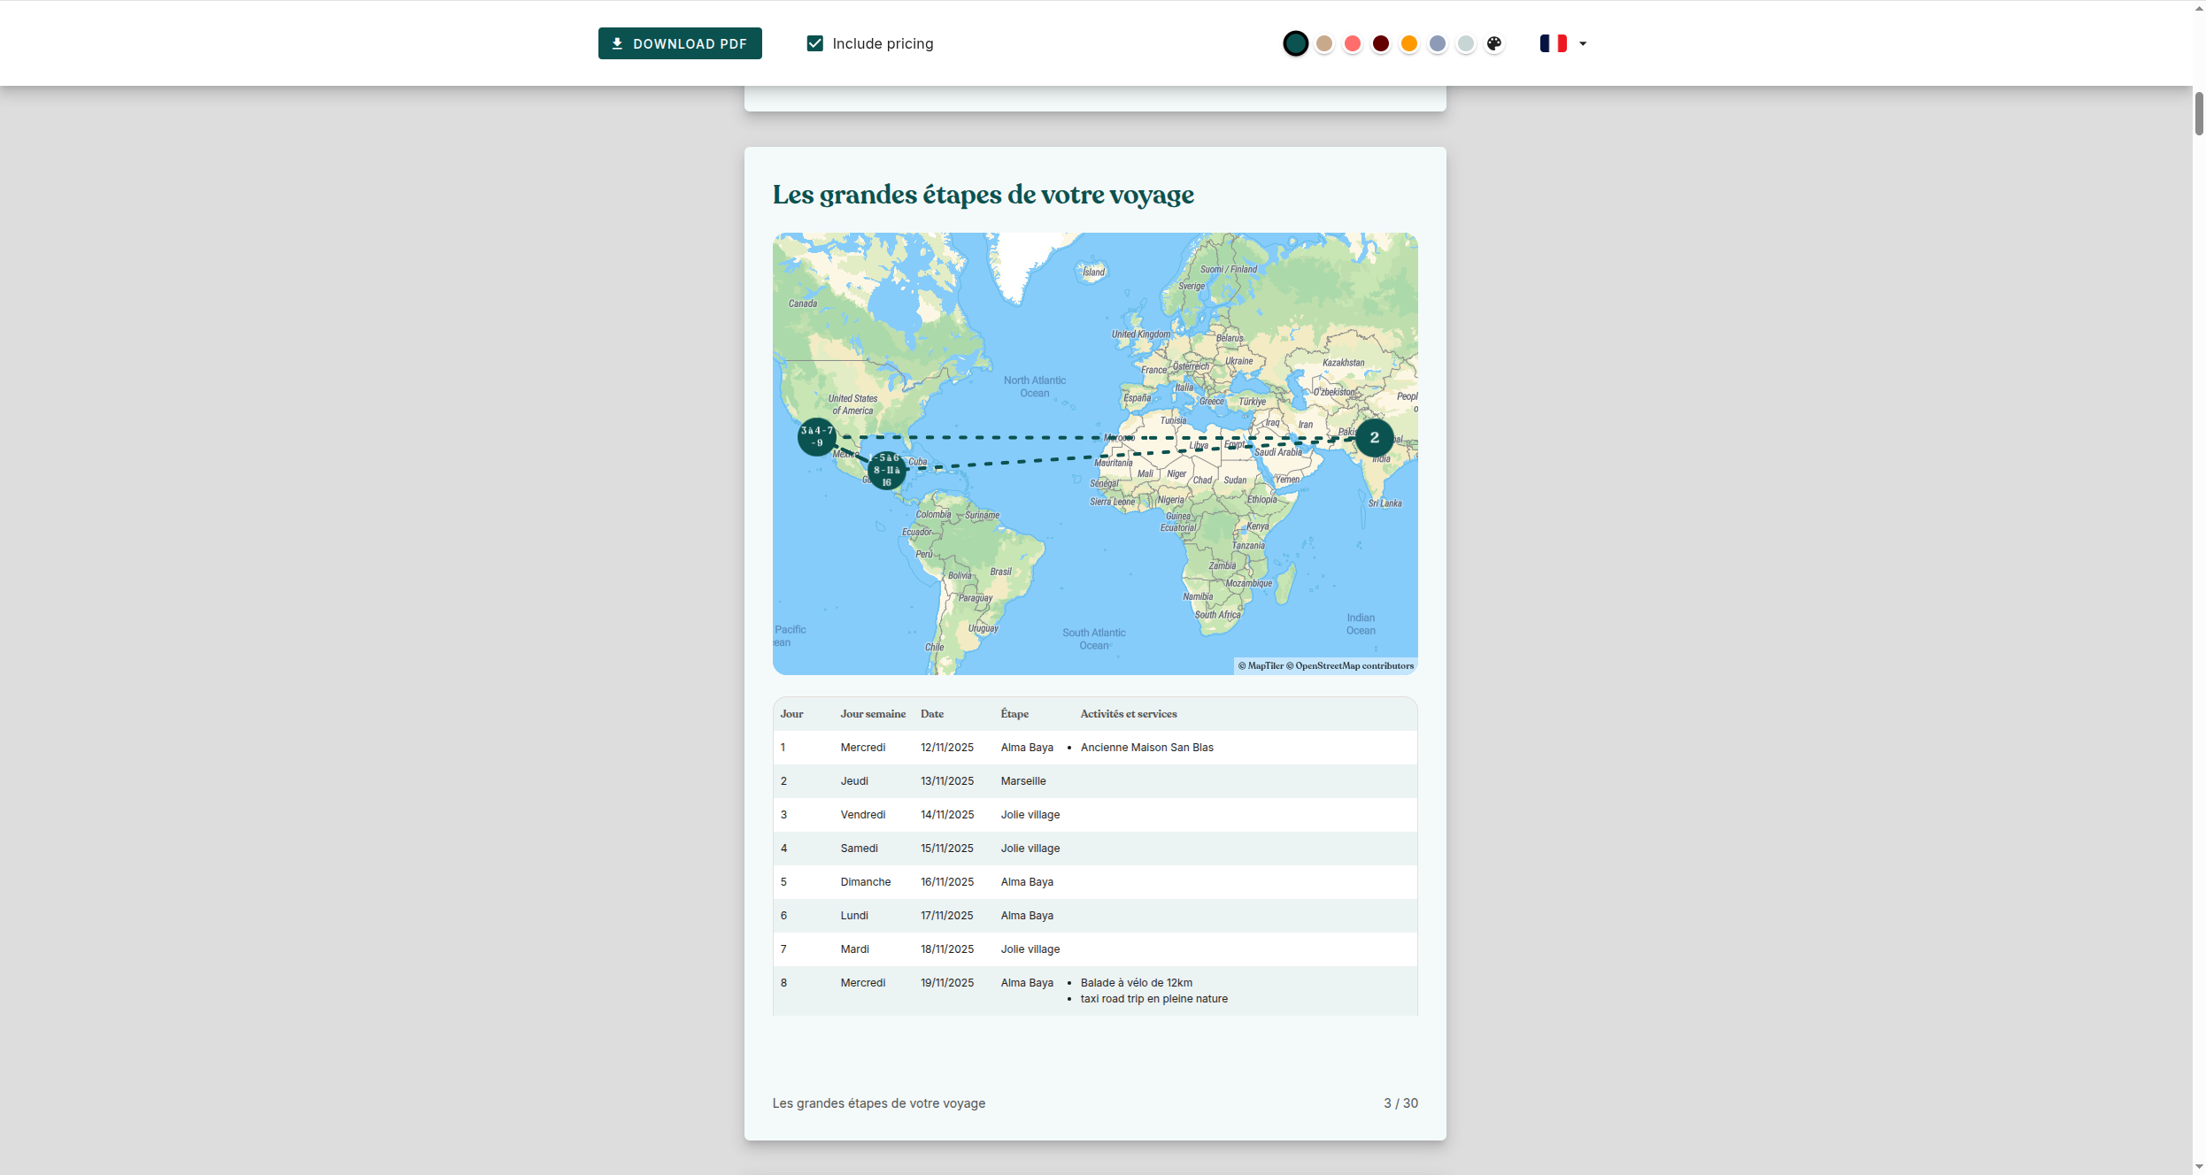
Task: Click the scrollbar down arrow
Action: (x=2199, y=1168)
